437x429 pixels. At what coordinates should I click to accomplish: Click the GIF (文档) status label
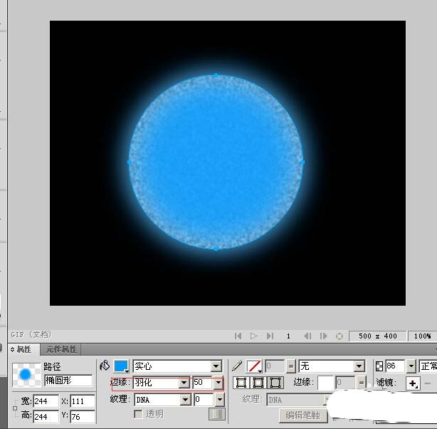point(31,334)
